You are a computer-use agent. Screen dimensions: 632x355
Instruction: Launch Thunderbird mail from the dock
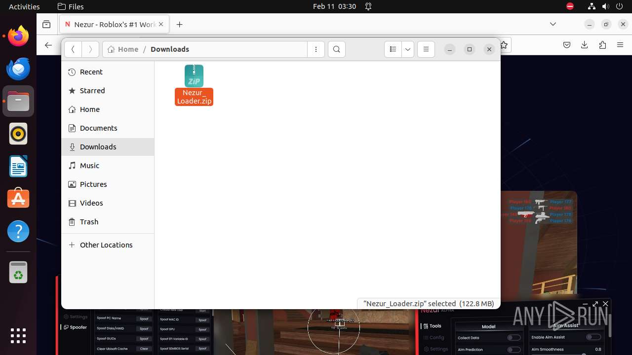(x=18, y=69)
